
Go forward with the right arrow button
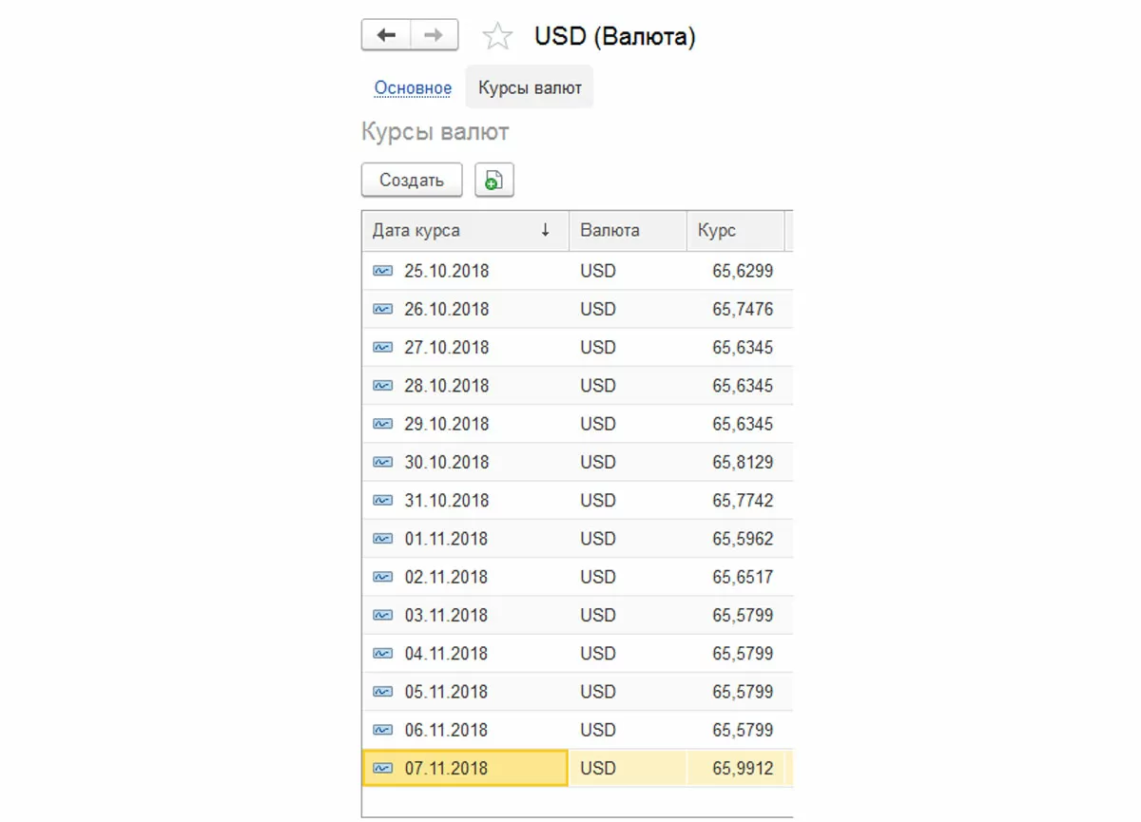434,35
